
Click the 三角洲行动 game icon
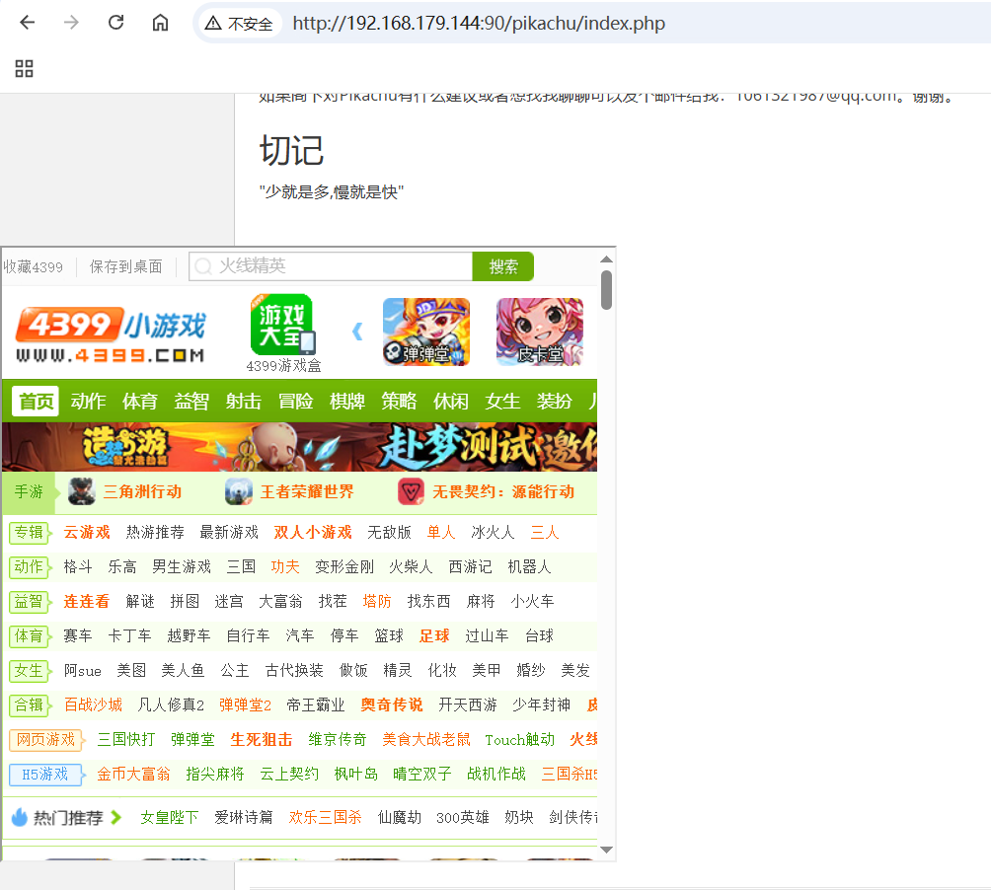click(x=82, y=491)
